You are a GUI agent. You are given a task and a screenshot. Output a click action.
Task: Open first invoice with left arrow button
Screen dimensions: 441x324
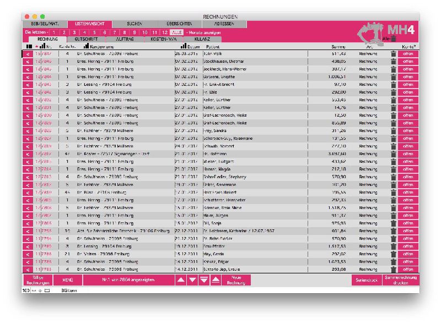coord(28,54)
